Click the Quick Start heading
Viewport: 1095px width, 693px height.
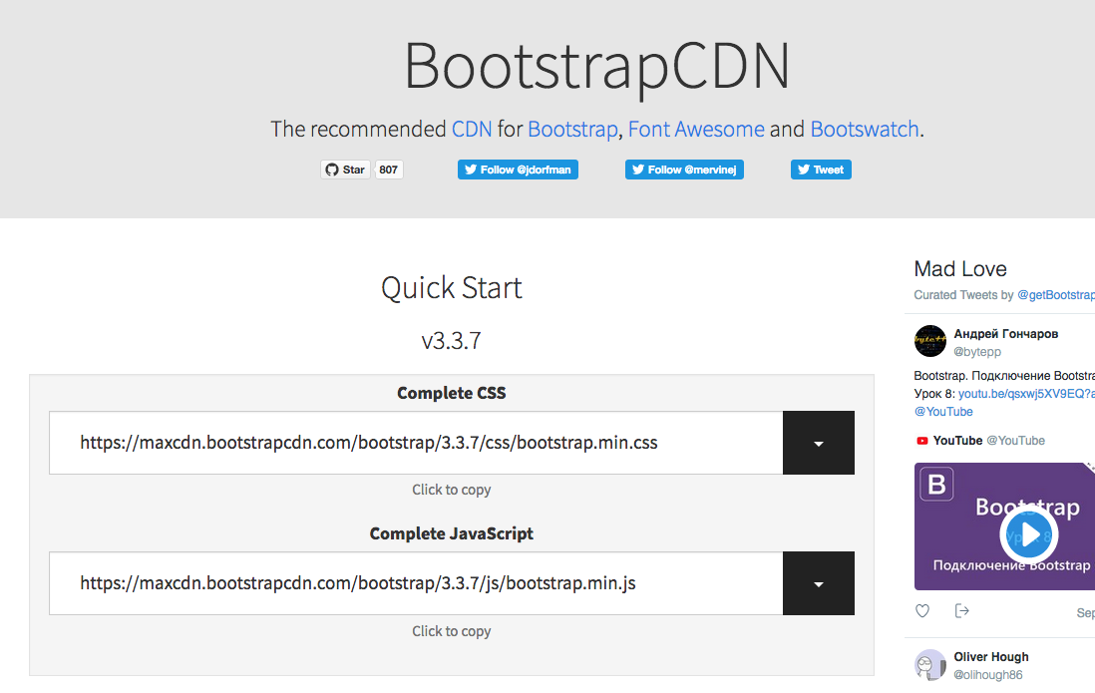tap(452, 288)
